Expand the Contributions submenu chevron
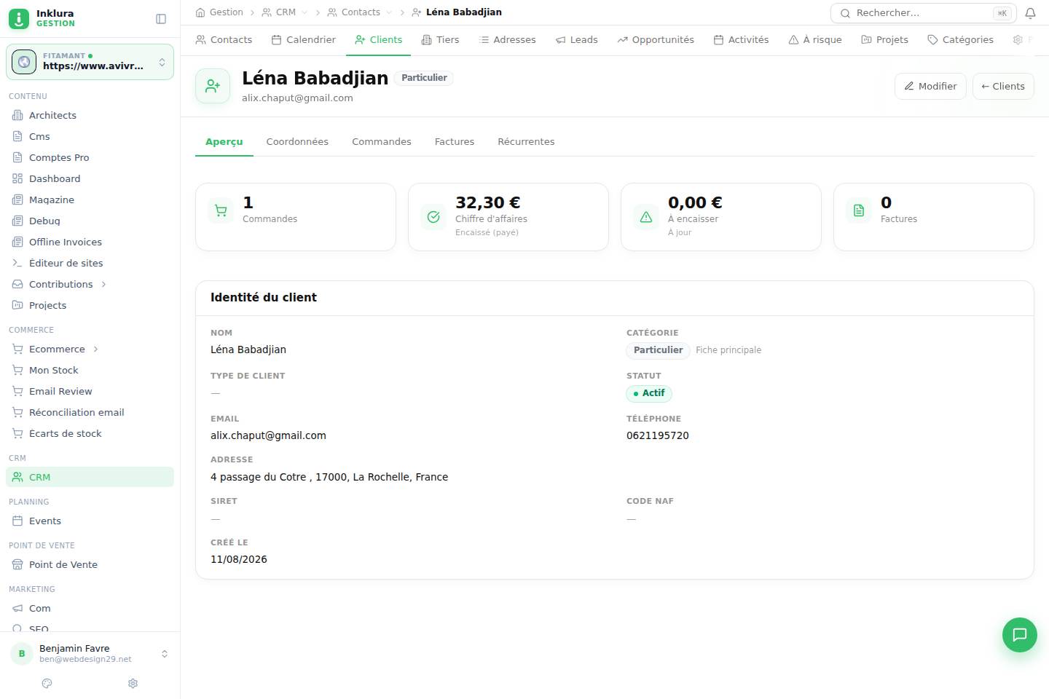Image resolution: width=1049 pixels, height=699 pixels. point(103,284)
